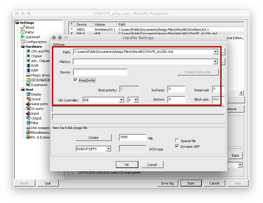Toggle the Read/write checkbox

point(75,80)
